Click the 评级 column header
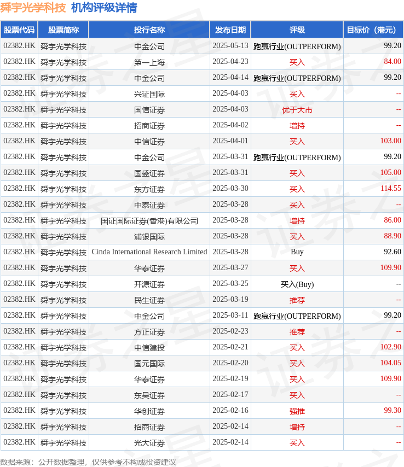Screen dimensions: 404x467 (297, 30)
